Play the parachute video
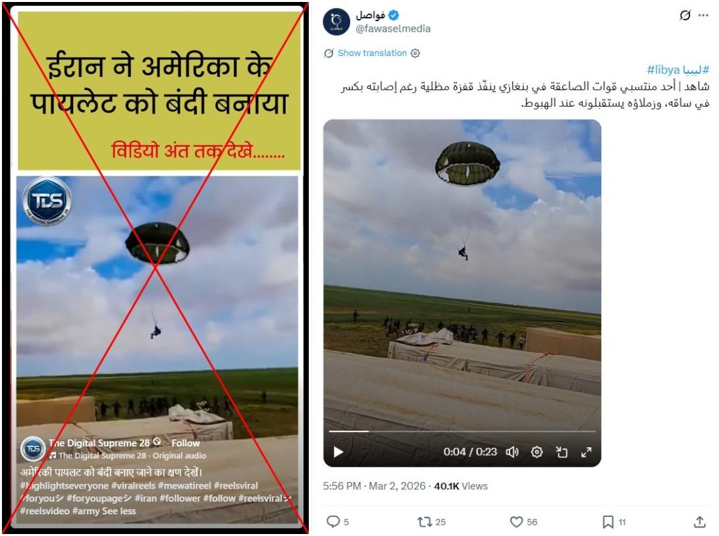 (x=338, y=452)
